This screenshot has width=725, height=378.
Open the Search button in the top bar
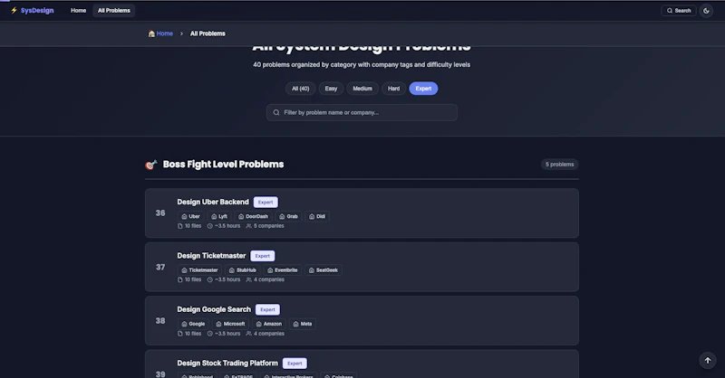[x=678, y=11]
